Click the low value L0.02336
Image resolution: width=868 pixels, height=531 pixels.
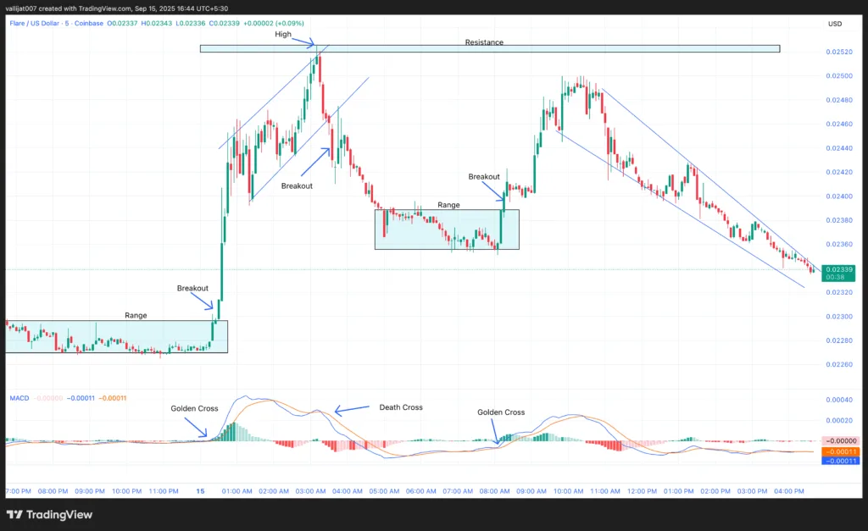191,23
